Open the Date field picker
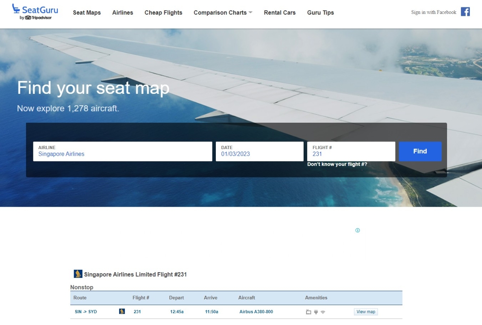Screen dimensions: 482x325 (259, 152)
